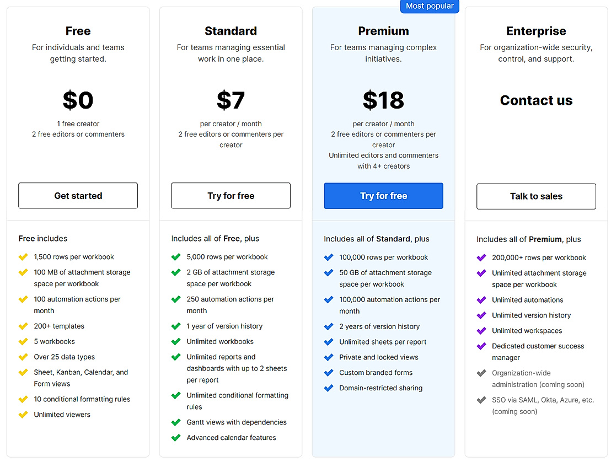Screen dimensions: 611x462
Task: Click the green checkmark next to "Gantt views with dependencies"
Action: click(x=175, y=422)
